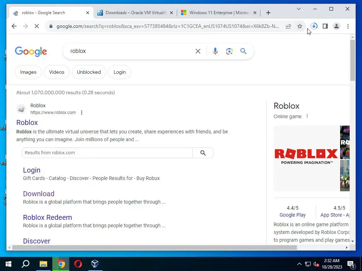
Task: Switch to Downloads Oracle VM VirtualBox tab
Action: (x=135, y=13)
